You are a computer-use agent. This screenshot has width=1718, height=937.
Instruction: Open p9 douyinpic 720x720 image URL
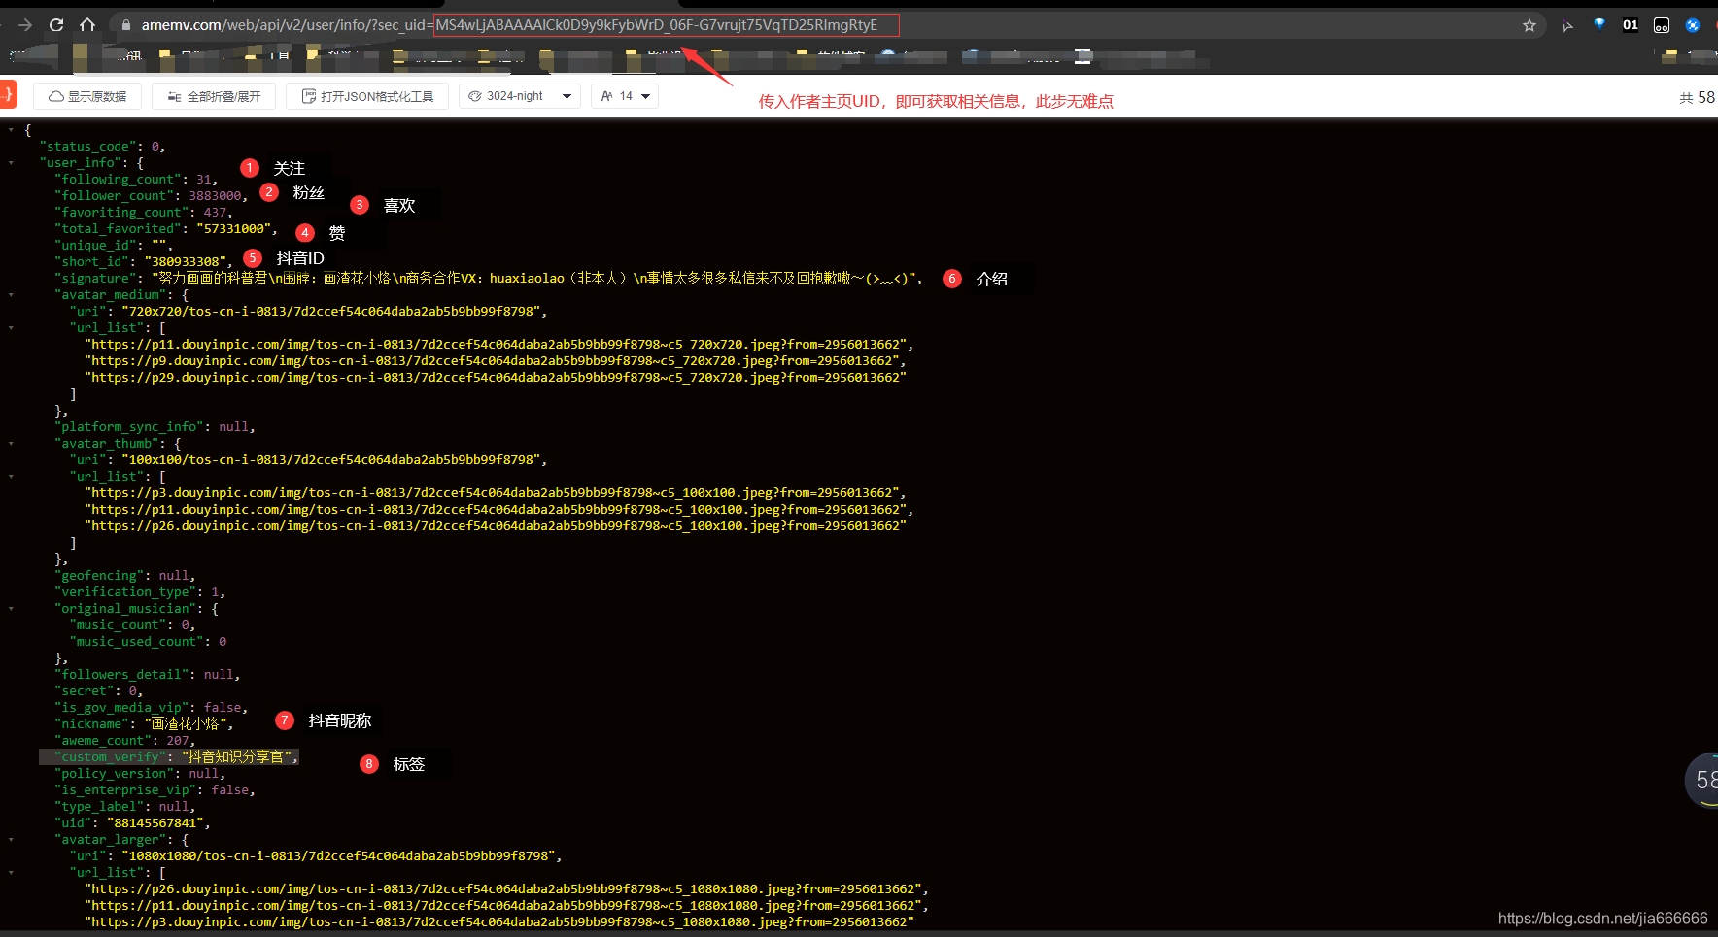point(492,361)
